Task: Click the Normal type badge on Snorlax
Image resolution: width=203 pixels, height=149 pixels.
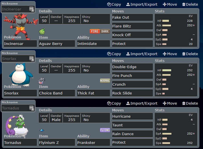Action: click(105, 81)
